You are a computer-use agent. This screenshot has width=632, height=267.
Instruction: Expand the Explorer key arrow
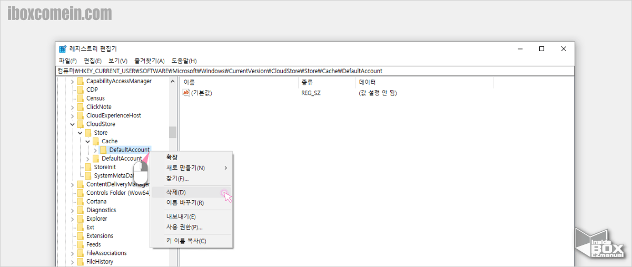click(x=73, y=219)
